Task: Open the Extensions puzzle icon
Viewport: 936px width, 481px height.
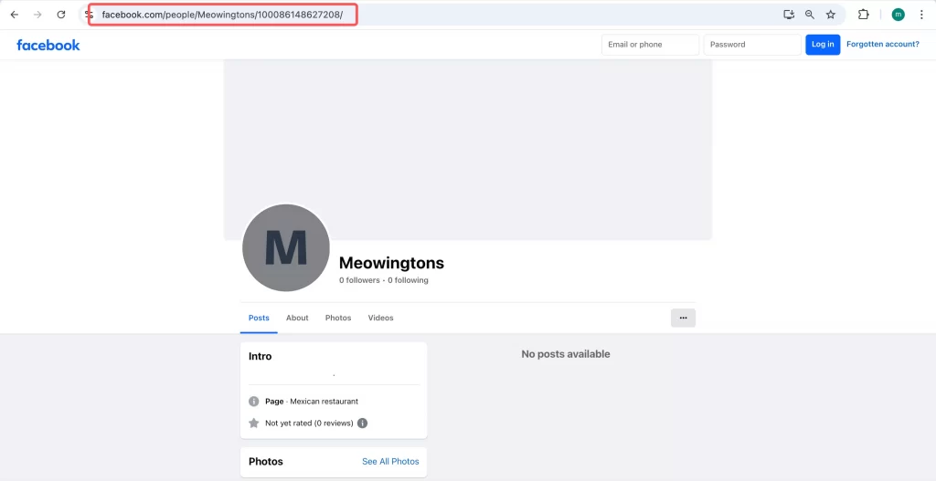Action: point(863,15)
